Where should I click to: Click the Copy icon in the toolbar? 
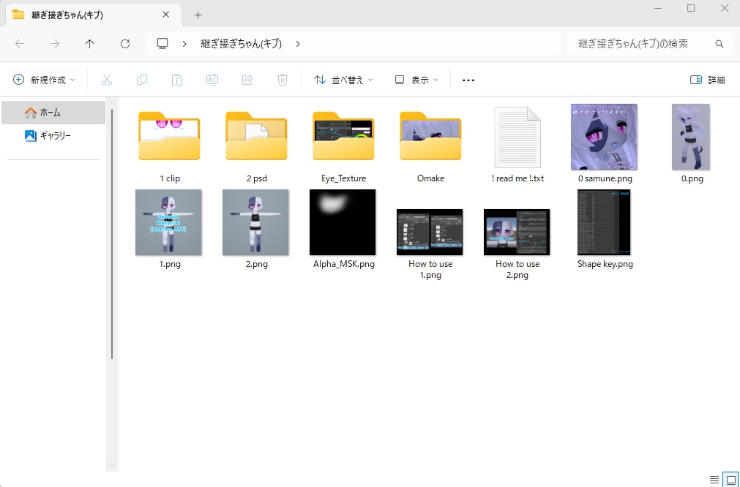(142, 79)
